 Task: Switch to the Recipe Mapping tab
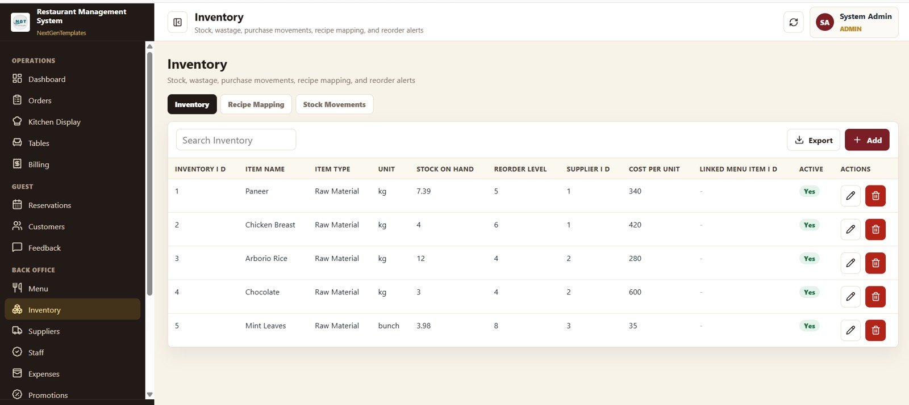click(x=256, y=104)
